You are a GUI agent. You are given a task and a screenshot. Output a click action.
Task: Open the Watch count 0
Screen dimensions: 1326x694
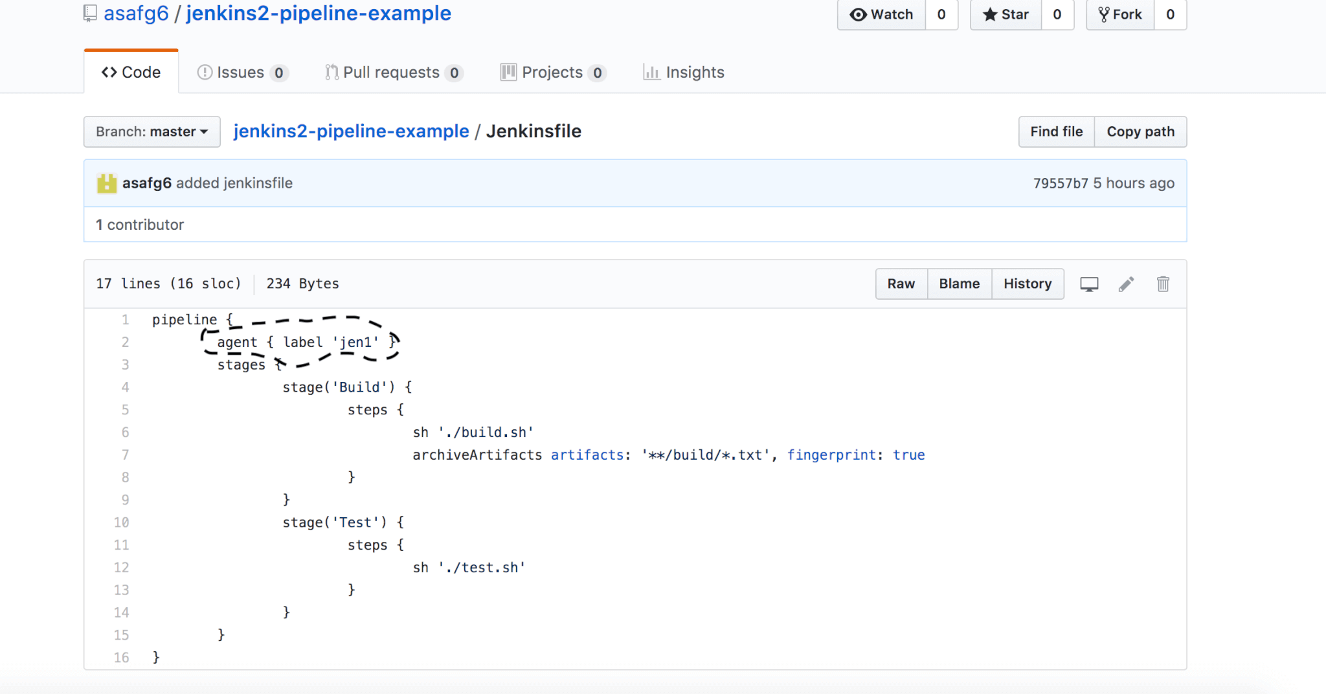point(941,14)
